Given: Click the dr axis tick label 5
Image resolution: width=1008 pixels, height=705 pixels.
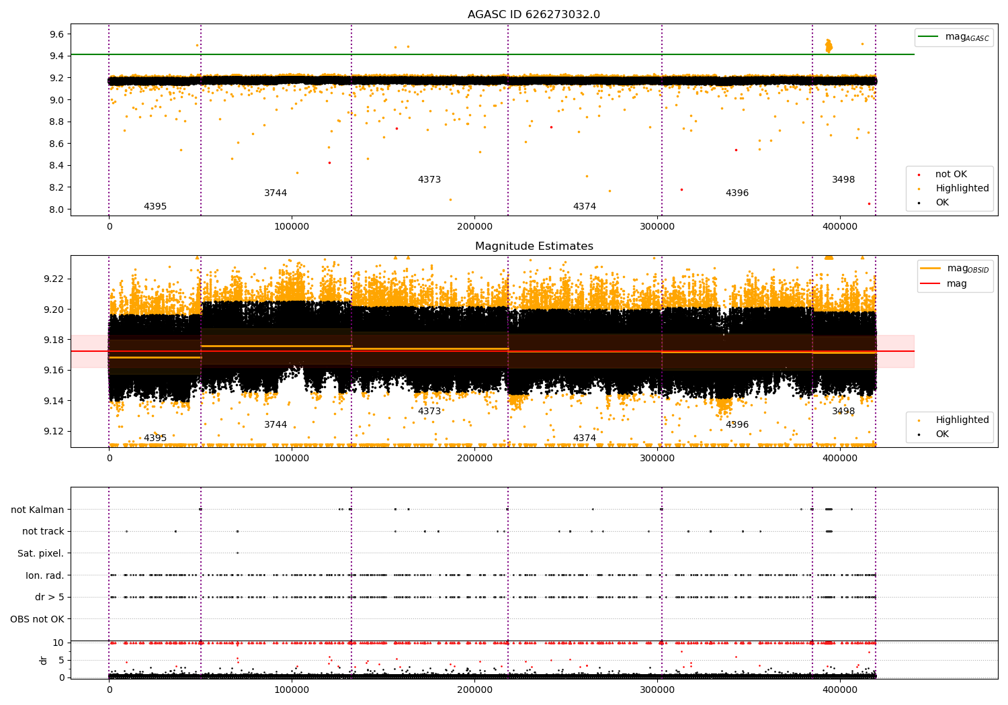Looking at the screenshot, I should 61,660.
